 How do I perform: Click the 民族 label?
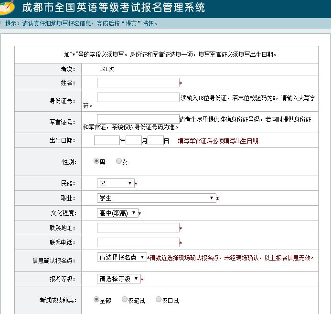68,183
